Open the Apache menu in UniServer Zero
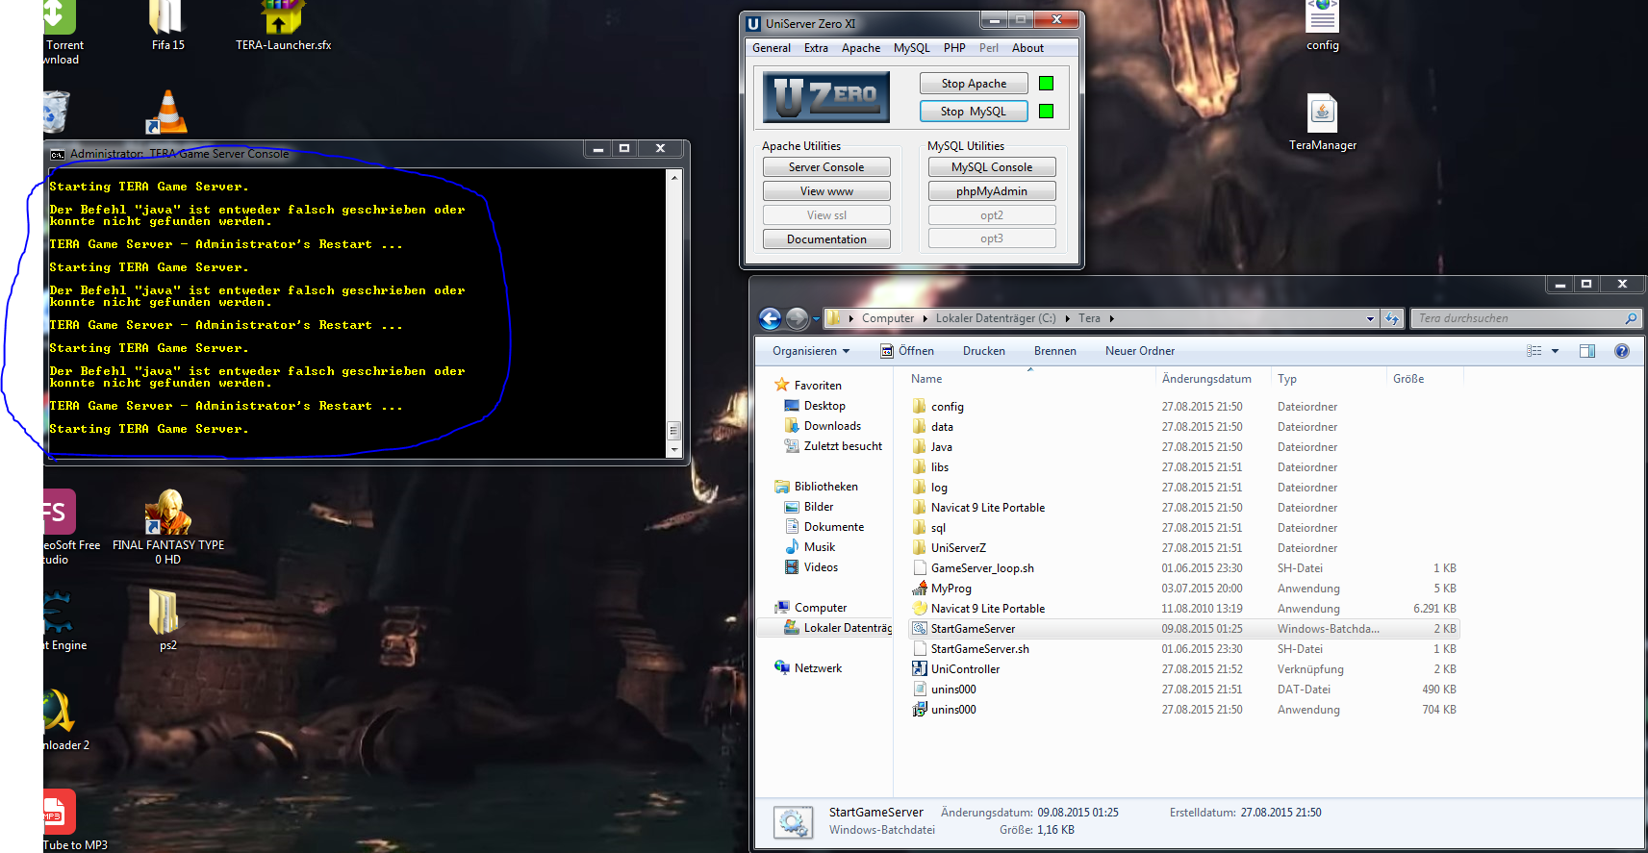The height and width of the screenshot is (853, 1648). pos(861,48)
